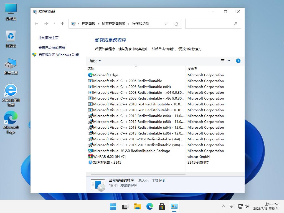Open the This PC desktop icon
The width and height of the screenshot is (284, 213).
click(x=11, y=12)
